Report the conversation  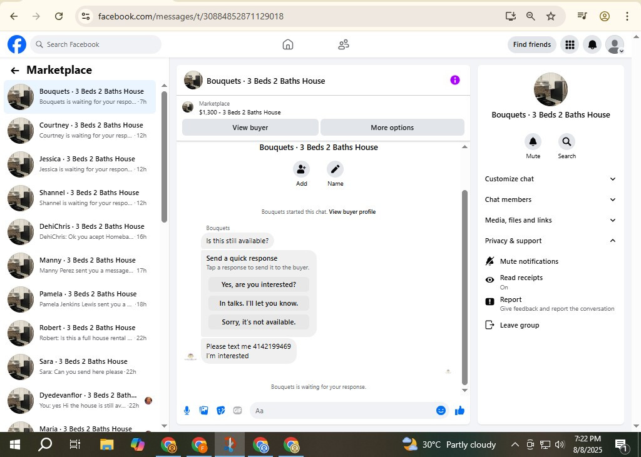coord(550,303)
